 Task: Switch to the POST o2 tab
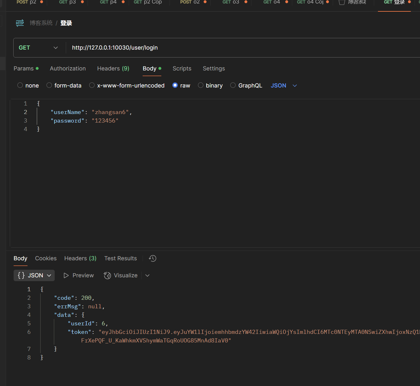pos(193,2)
